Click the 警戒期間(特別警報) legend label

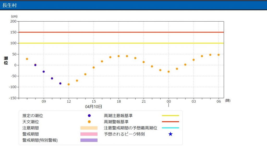[40, 140]
